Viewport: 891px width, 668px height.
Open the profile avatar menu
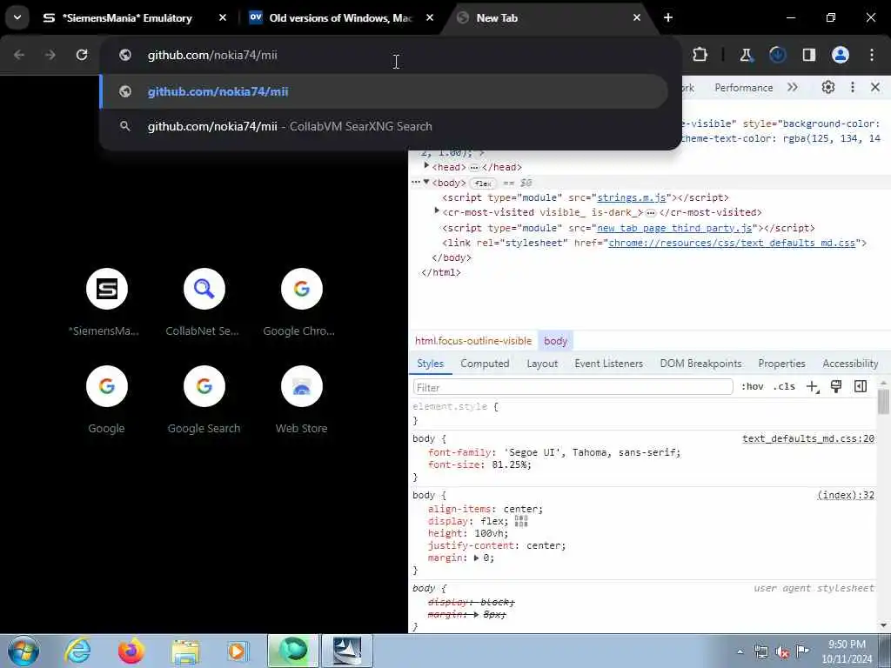pos(841,55)
